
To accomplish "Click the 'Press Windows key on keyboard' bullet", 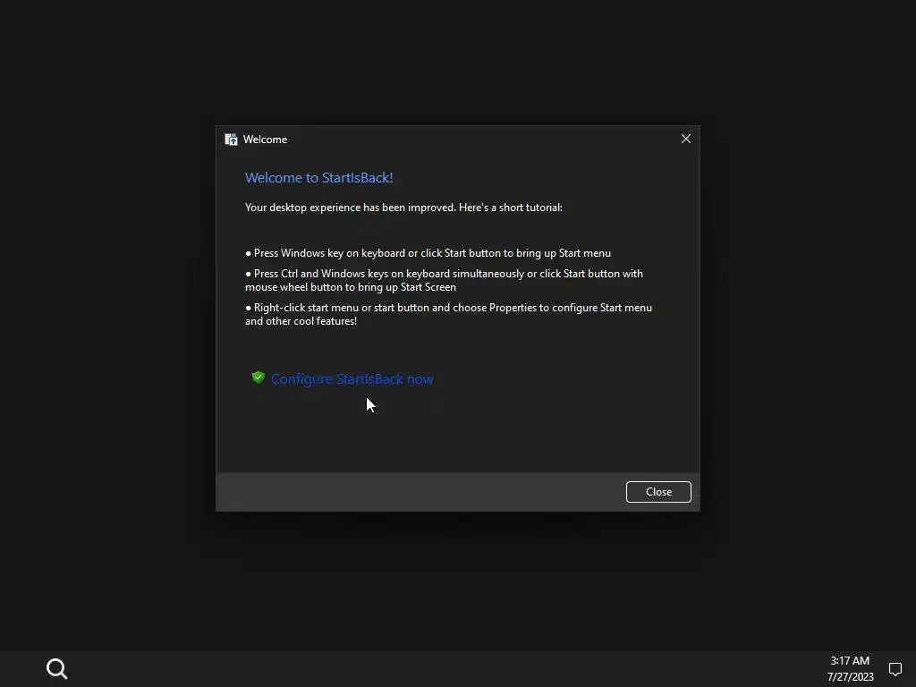I will point(428,253).
